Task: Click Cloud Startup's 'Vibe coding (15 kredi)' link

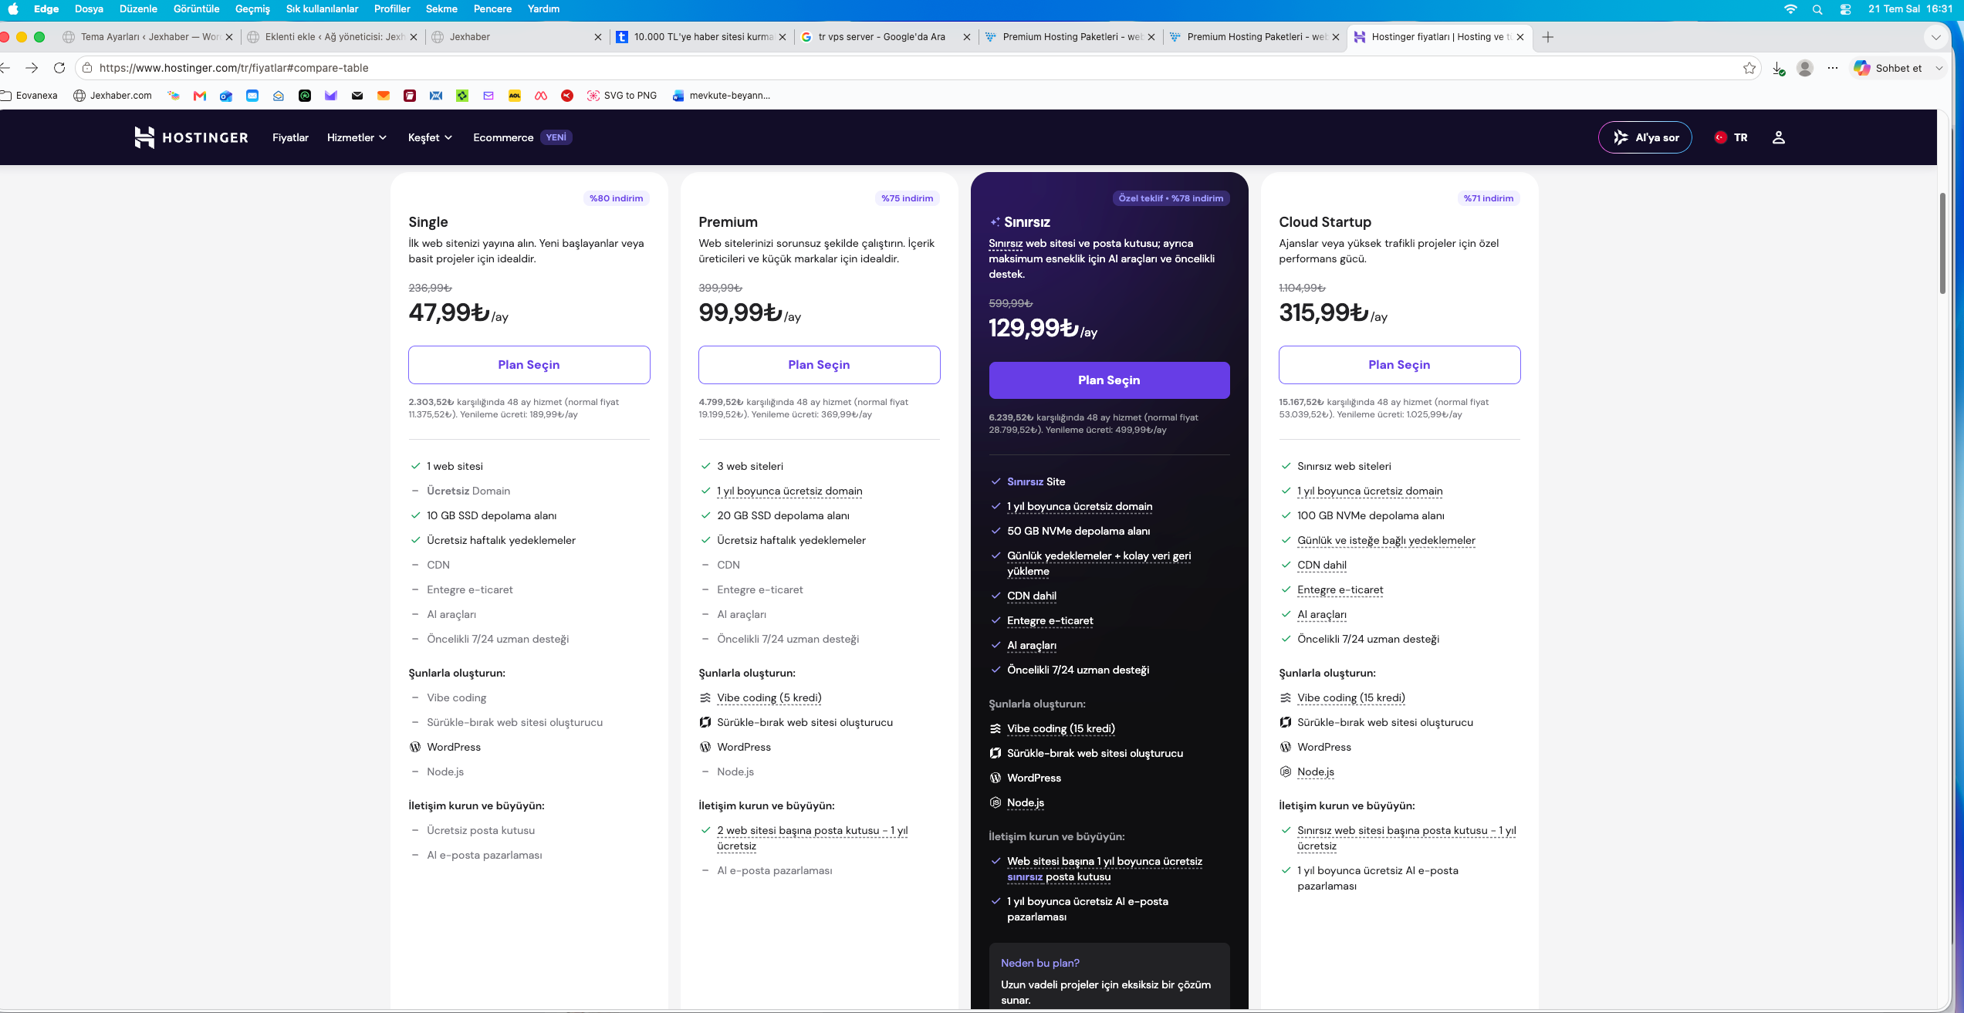Action: tap(1351, 697)
